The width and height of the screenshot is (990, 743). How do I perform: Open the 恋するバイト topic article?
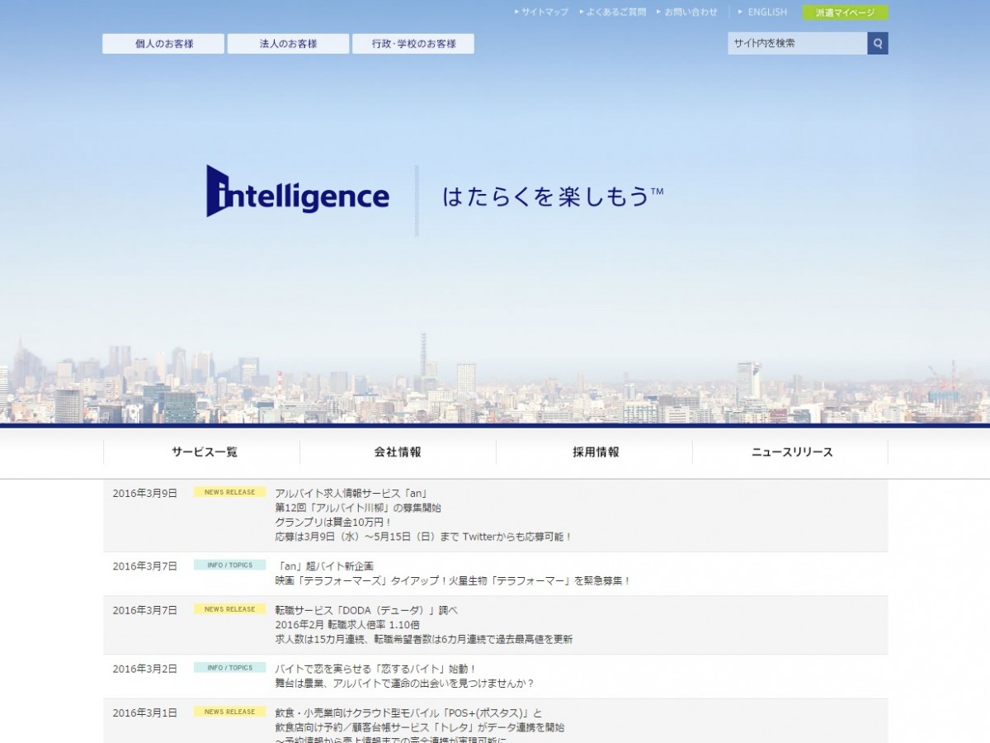point(375,669)
